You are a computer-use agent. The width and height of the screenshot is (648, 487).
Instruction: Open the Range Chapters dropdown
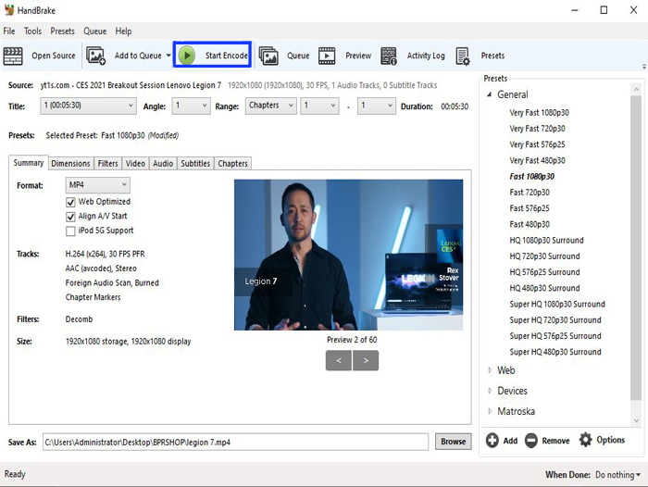point(270,106)
